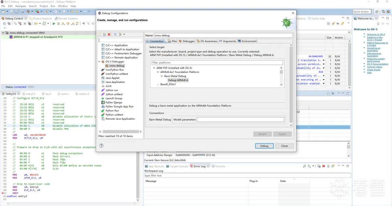This screenshot has width=392, height=206.
Task: Click the Filter platforms input field
Action: point(217,62)
